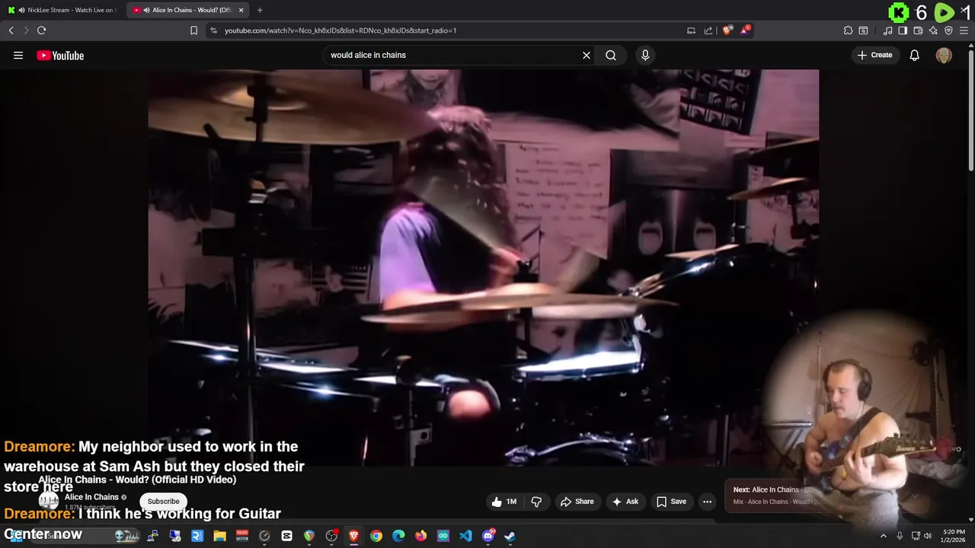Open browser extensions puzzle icon

pyautogui.click(x=848, y=30)
